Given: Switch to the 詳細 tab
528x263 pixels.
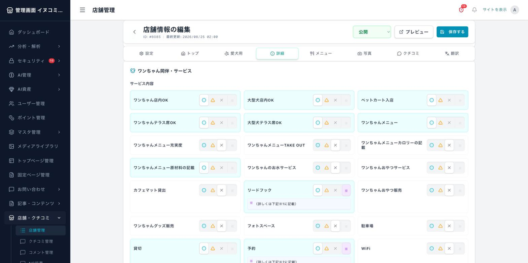Looking at the screenshot, I should 277,53.
